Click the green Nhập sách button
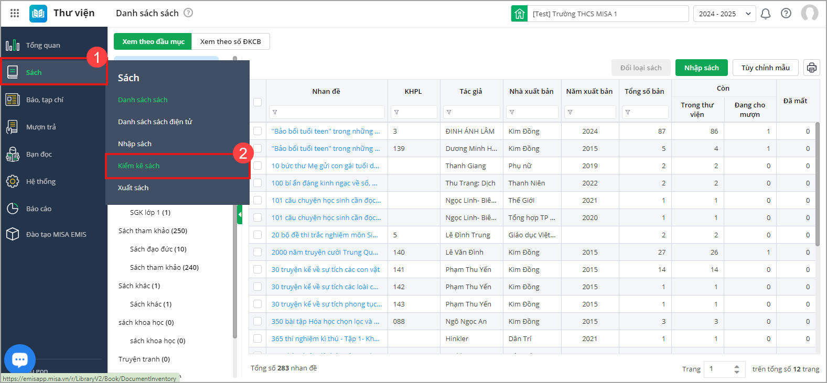The width and height of the screenshot is (827, 383). click(702, 68)
